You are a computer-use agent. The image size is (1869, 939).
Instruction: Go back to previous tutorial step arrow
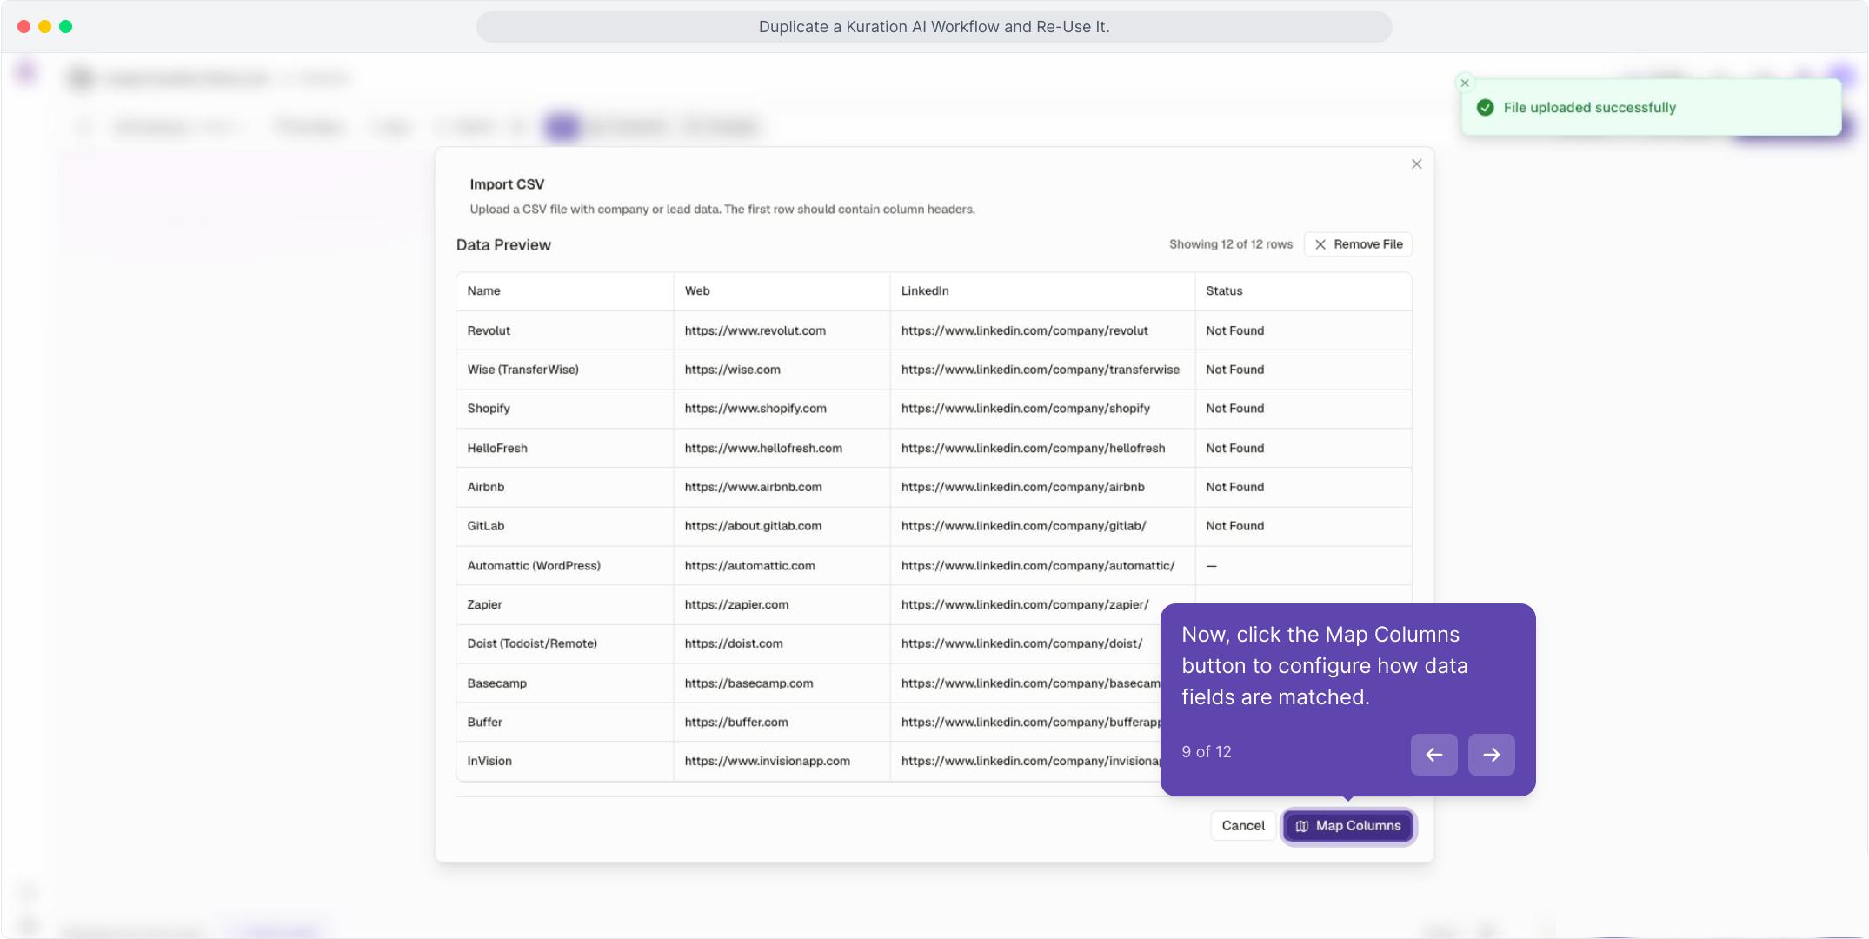(x=1433, y=755)
